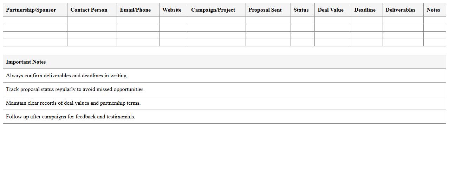449x176 pixels.
Task: Click the first empty cell under Partnership/Sponsor
Action: tap(35, 20)
